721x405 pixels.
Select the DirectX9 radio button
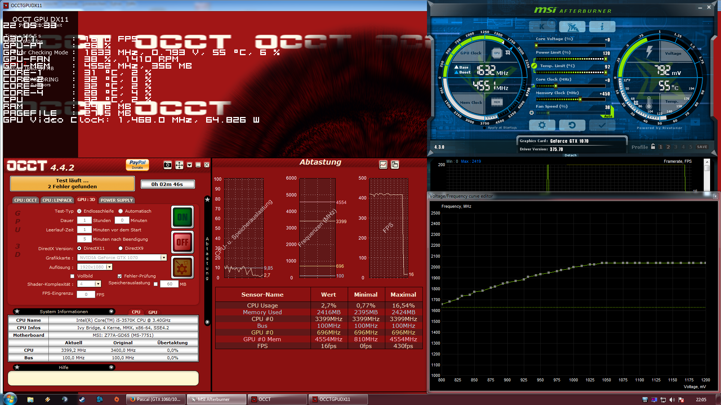[121, 248]
